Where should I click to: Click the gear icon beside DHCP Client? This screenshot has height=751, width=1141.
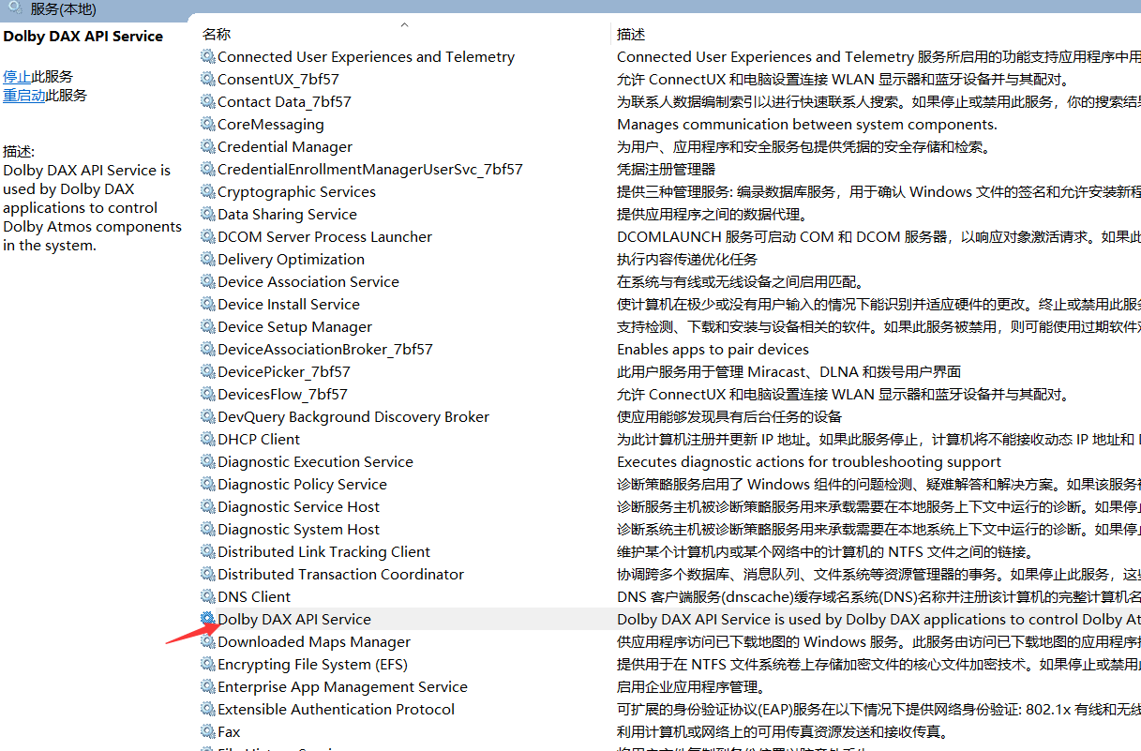click(208, 439)
